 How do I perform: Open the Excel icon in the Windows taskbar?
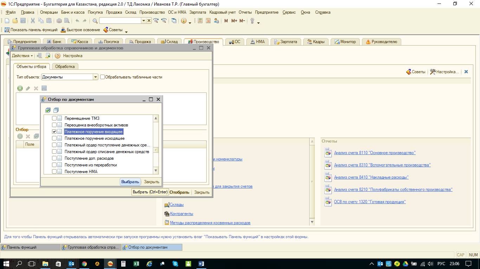[x=136, y=264]
